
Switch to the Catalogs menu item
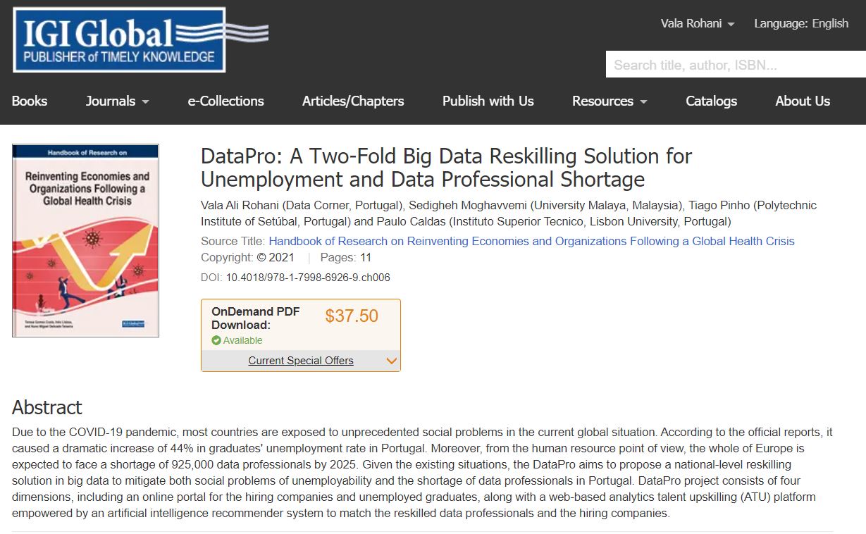[711, 101]
